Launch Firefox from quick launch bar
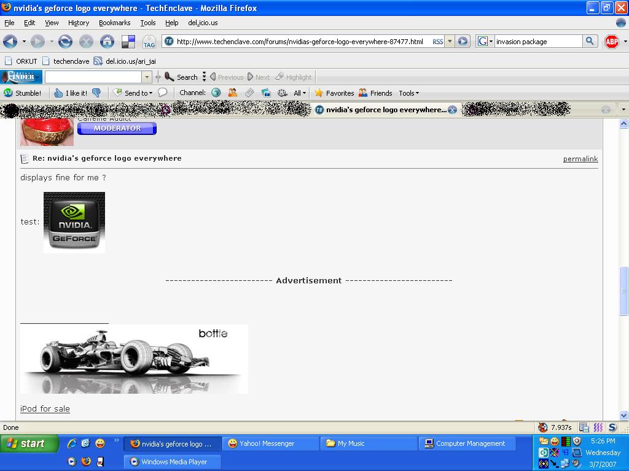629x471 pixels. coord(86,461)
